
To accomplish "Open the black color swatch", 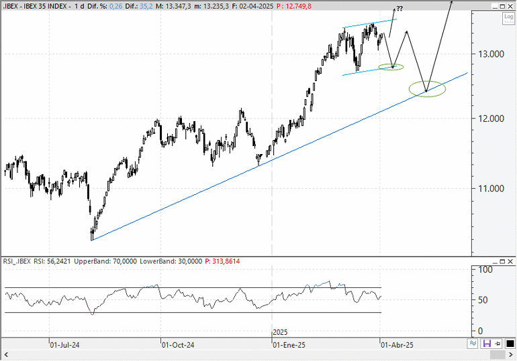I will pos(510,344).
